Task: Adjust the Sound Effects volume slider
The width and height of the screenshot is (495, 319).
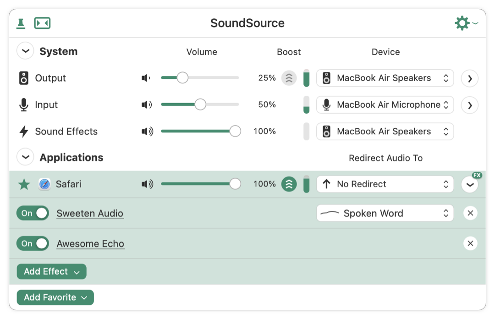Action: 201,131
